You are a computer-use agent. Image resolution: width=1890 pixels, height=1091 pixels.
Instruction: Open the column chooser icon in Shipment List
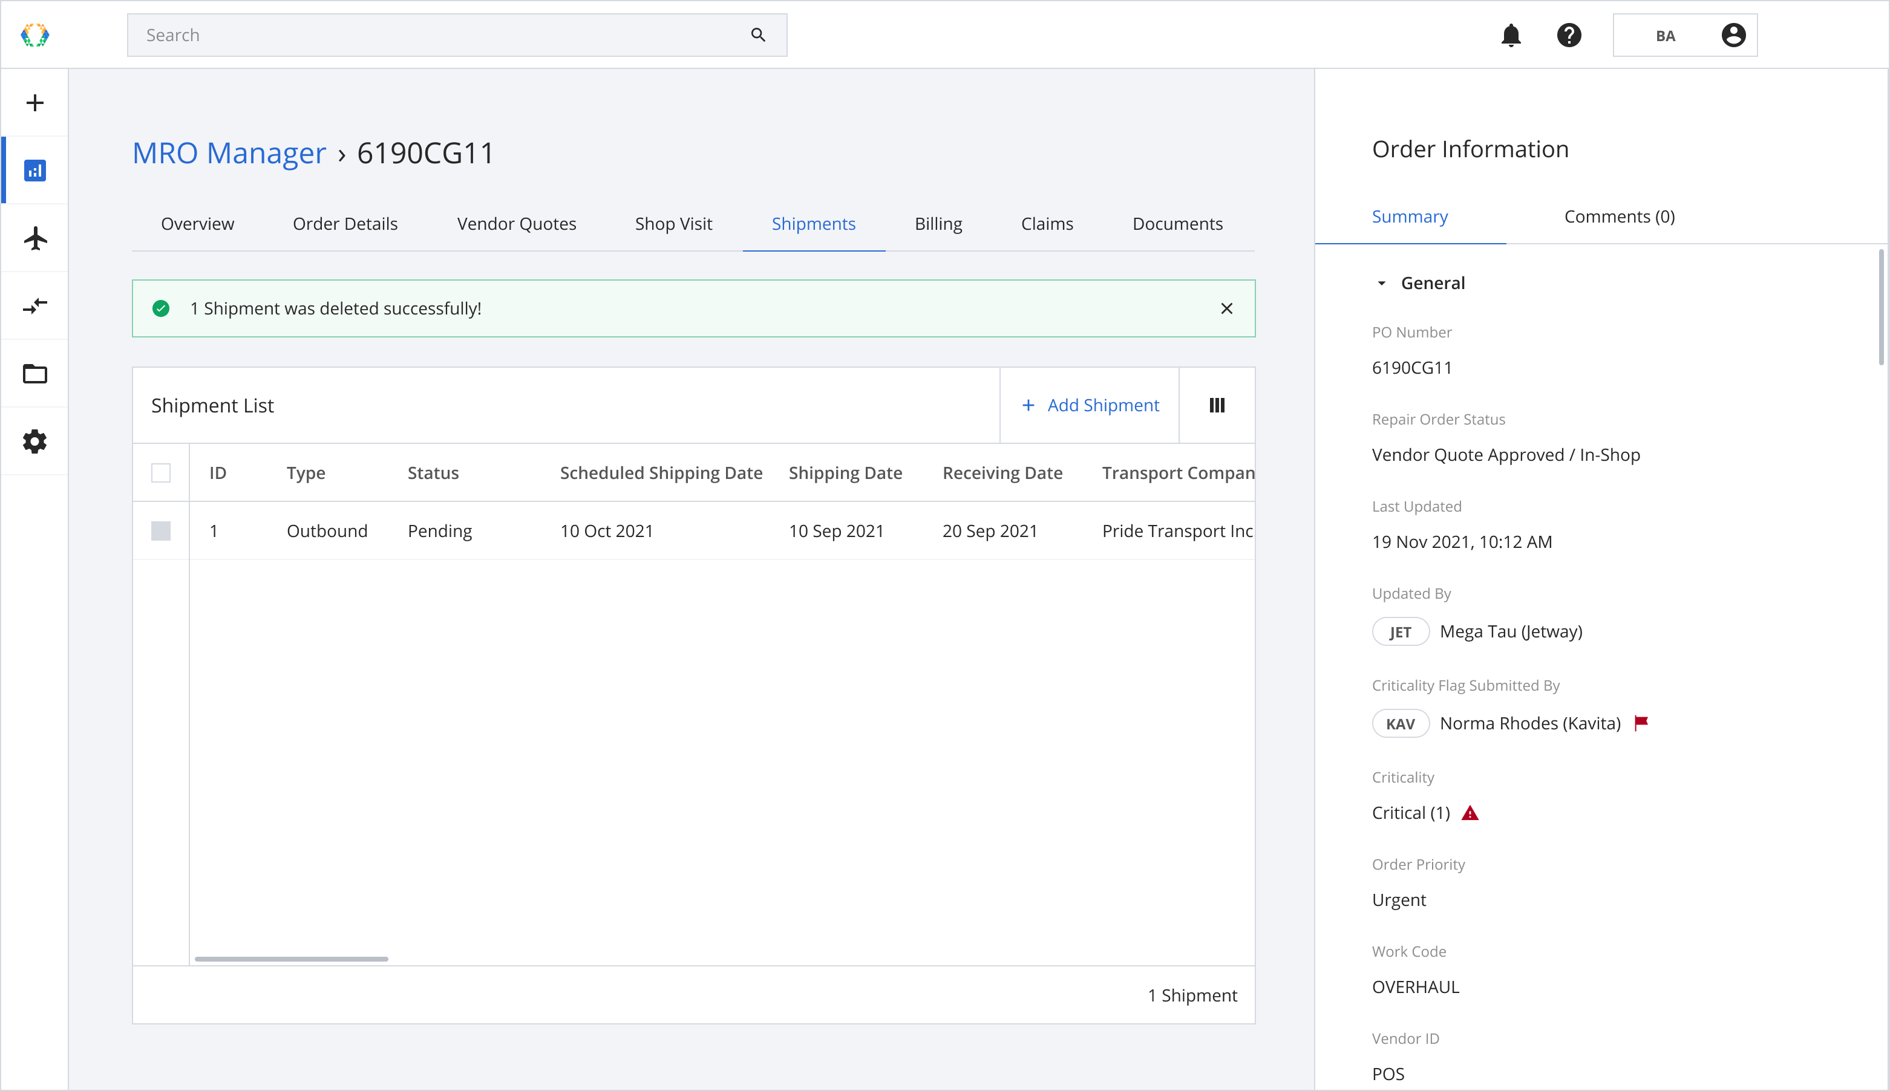tap(1217, 405)
